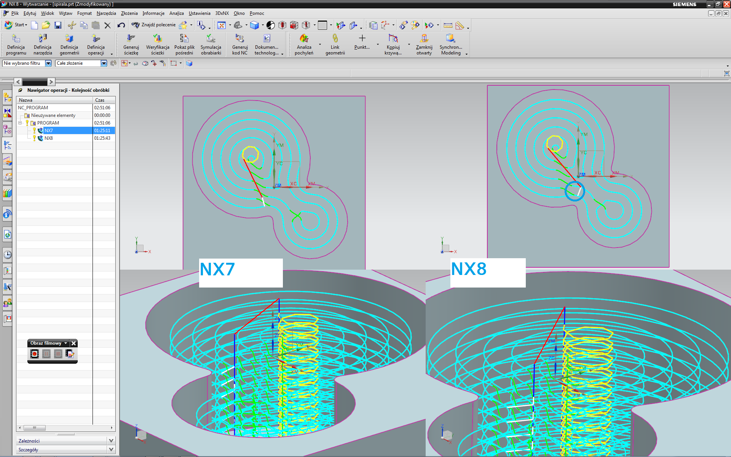The height and width of the screenshot is (457, 731).
Task: Click the Open file folder icon
Action: [46, 25]
